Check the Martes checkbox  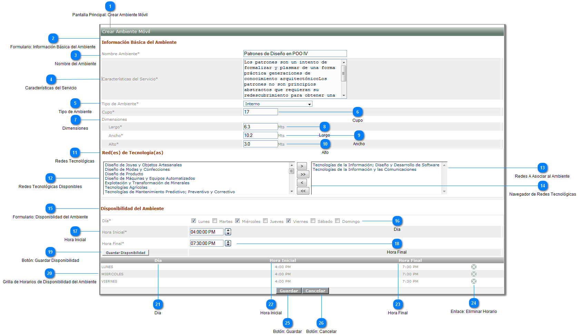(x=215, y=221)
